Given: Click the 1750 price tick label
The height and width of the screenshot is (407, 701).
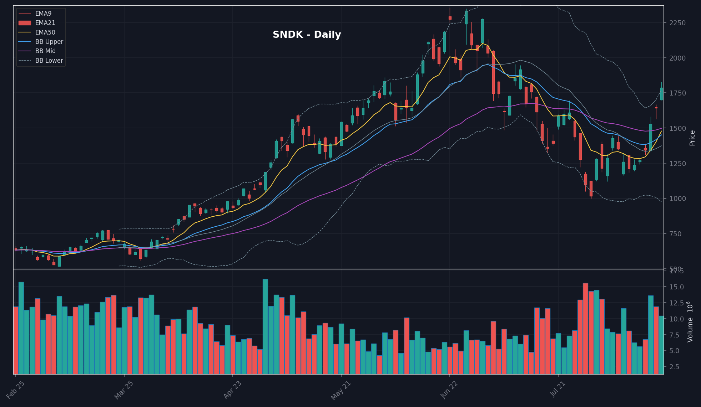Looking at the screenshot, I should 677,93.
